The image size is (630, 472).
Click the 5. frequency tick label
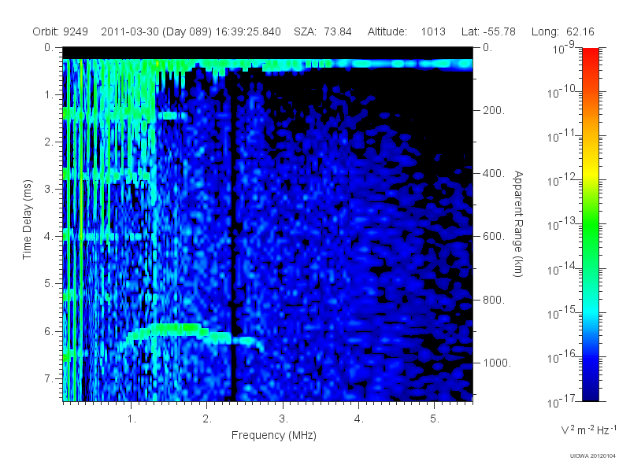[x=435, y=419]
